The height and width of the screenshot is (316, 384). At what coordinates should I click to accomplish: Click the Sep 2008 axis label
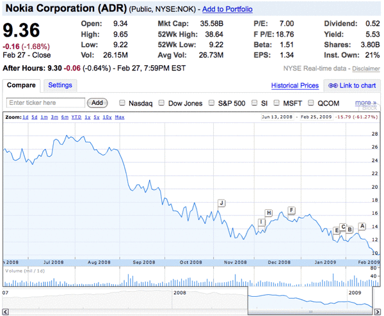pyautogui.click(x=144, y=262)
